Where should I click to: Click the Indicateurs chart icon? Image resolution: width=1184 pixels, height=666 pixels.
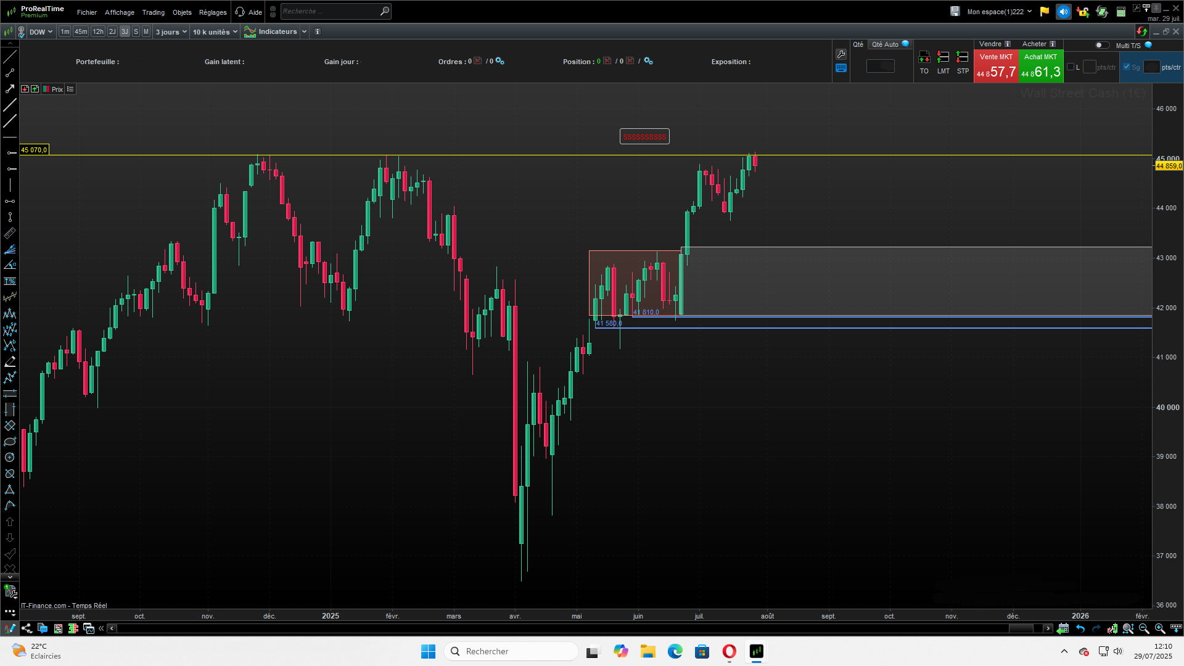250,31
